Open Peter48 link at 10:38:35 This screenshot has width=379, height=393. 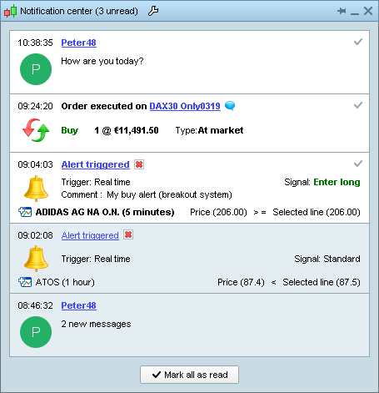78,43
